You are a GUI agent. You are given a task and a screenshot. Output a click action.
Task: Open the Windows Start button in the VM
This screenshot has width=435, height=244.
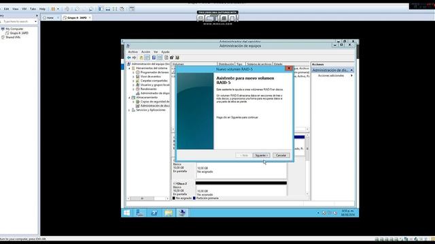pyautogui.click(x=127, y=213)
